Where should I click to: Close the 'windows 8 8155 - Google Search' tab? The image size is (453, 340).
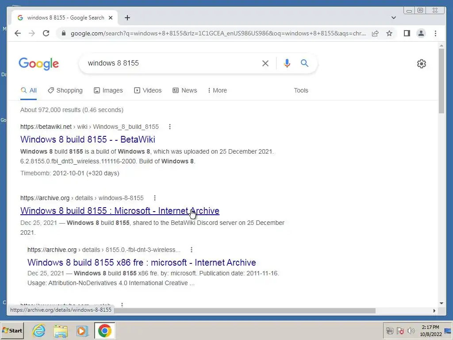tap(110, 18)
